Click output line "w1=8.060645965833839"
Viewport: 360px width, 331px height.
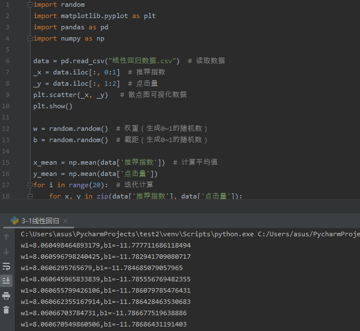click(x=106, y=279)
